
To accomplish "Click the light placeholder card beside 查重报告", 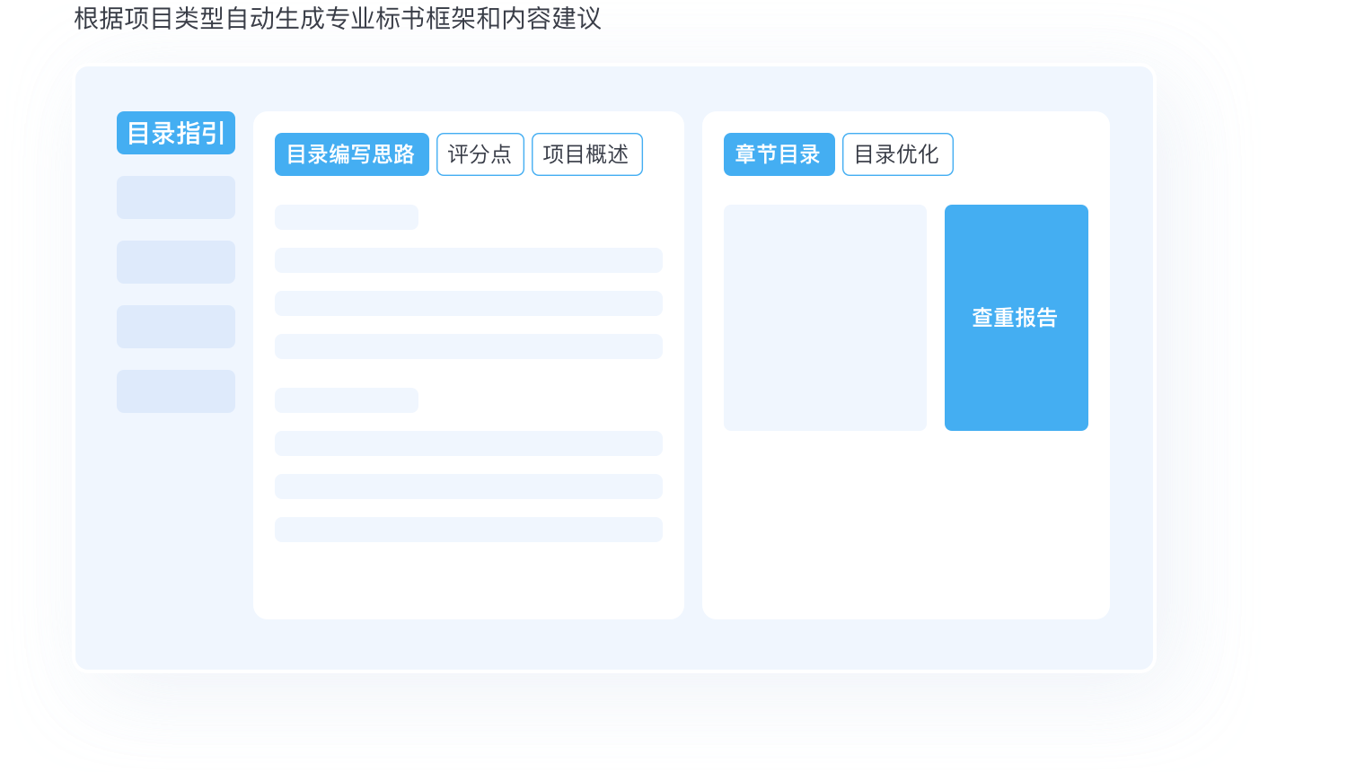I will point(824,318).
